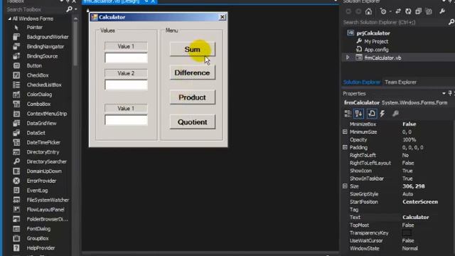Click Categorized view icon in Properties

click(348, 114)
